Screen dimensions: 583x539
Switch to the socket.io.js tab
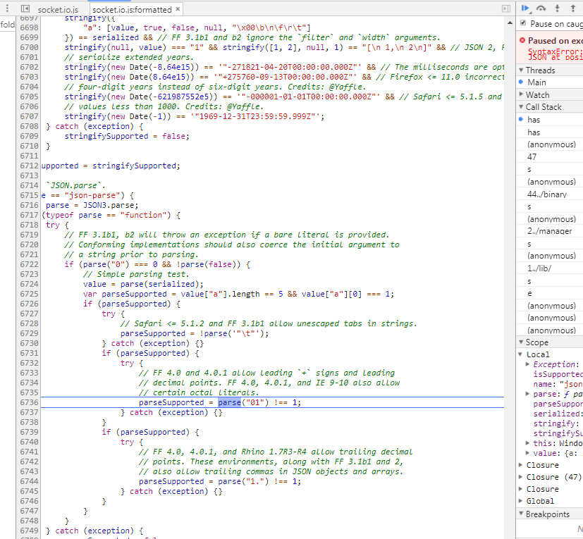point(58,10)
